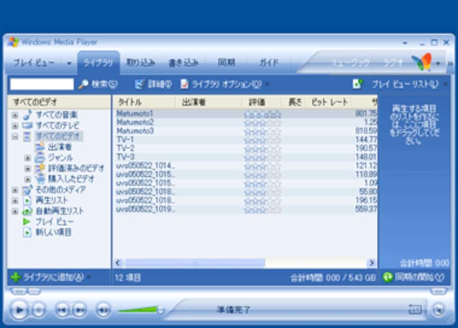This screenshot has width=458, height=328.
Task: Click the volume slider
Action: click(x=141, y=310)
